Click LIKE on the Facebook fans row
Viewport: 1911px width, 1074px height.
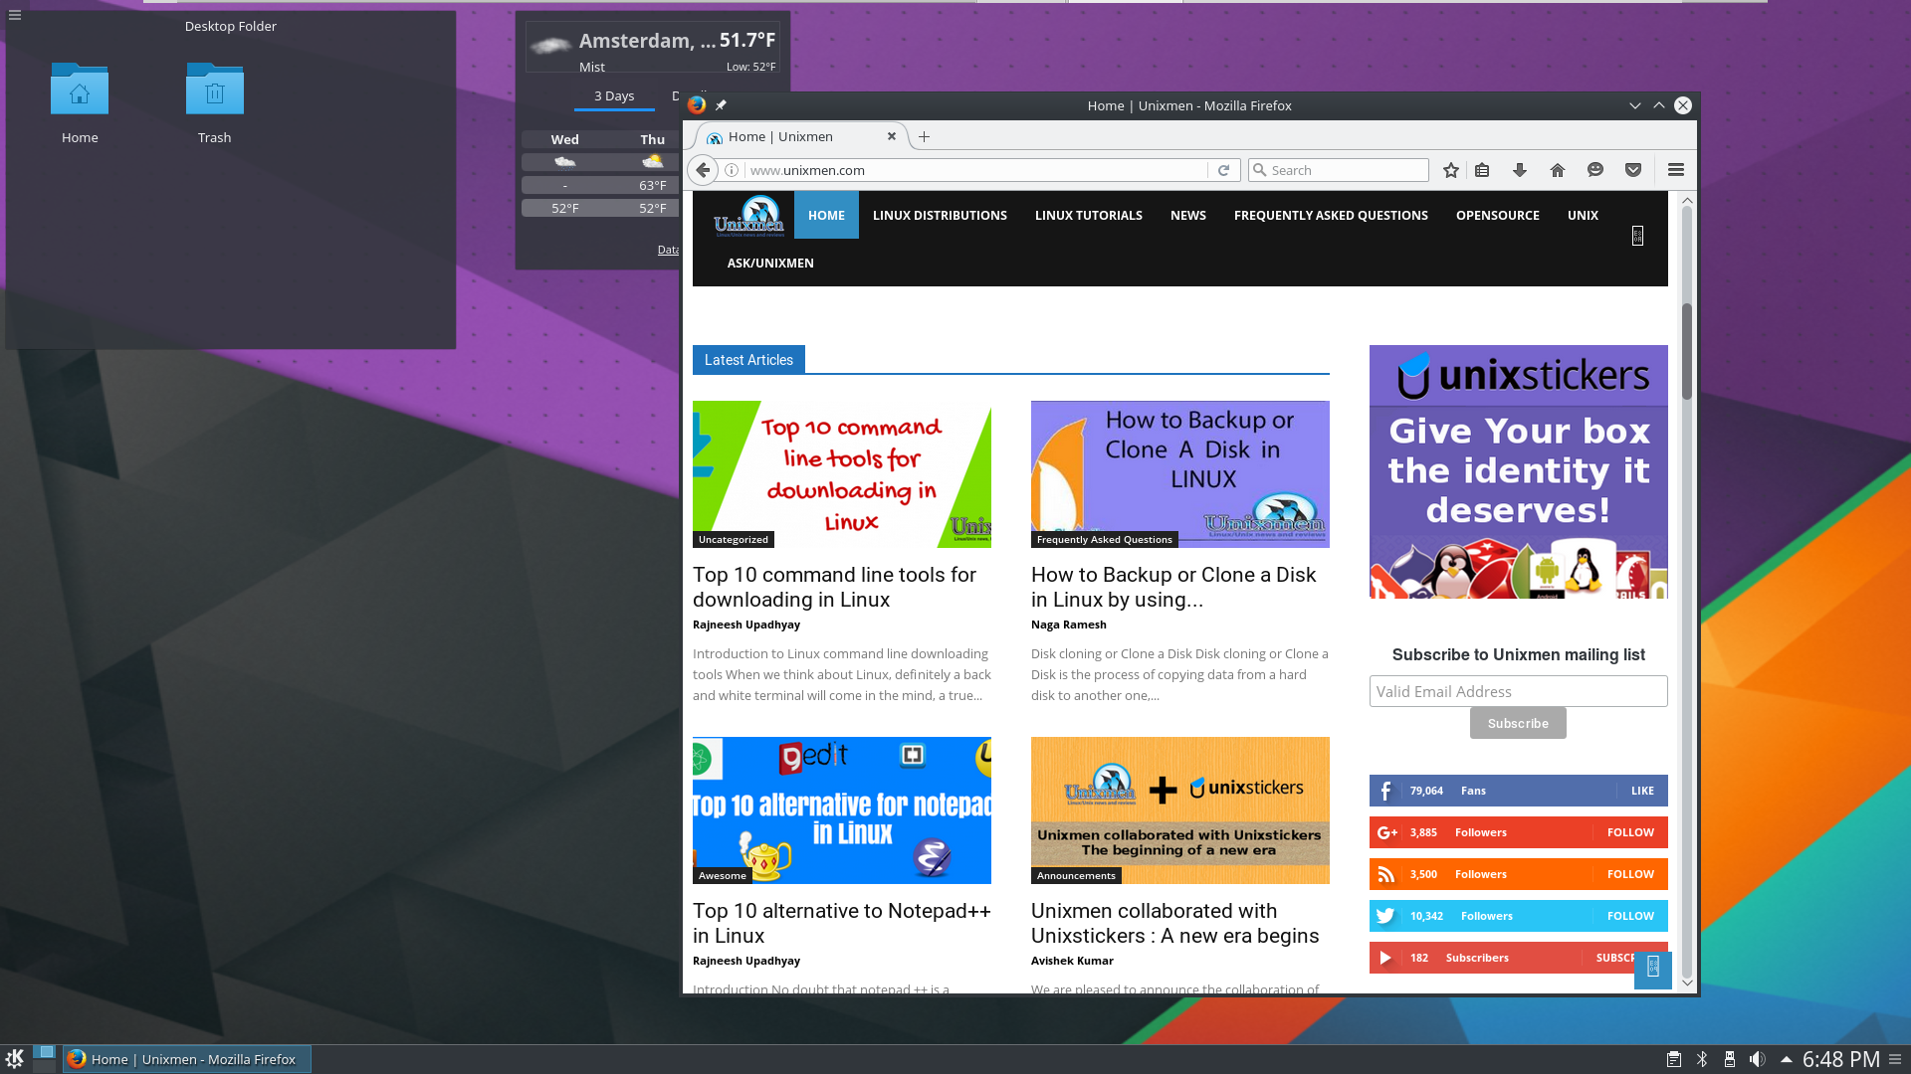pyautogui.click(x=1642, y=791)
